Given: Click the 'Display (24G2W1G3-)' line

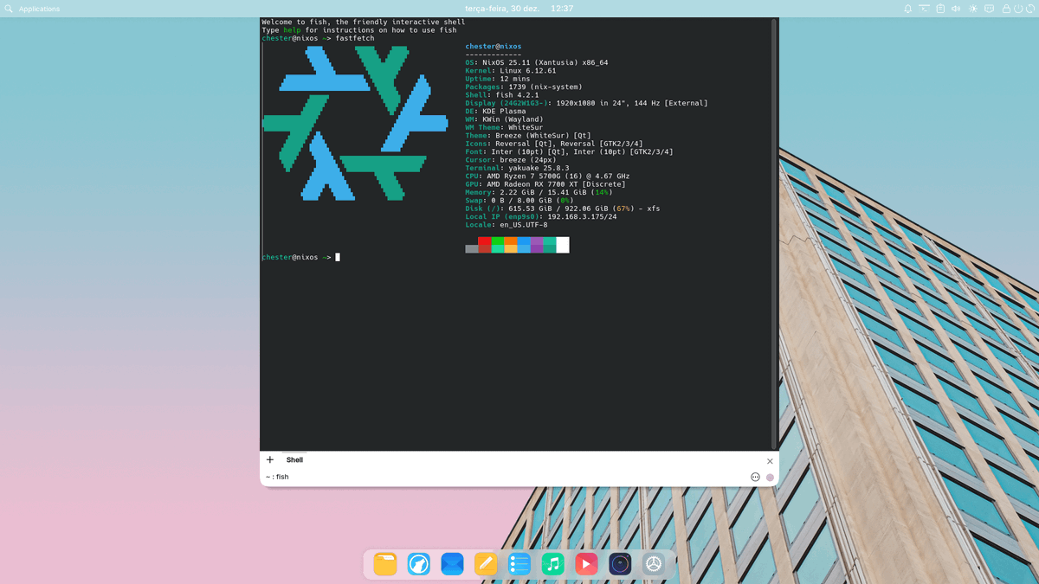Looking at the screenshot, I should 586,103.
